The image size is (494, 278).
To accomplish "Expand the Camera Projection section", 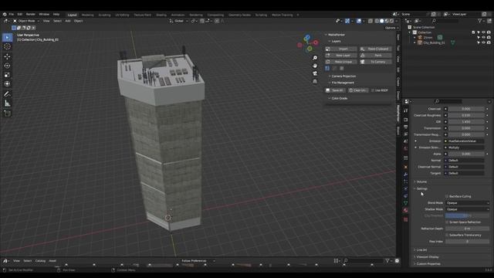I will [x=343, y=76].
